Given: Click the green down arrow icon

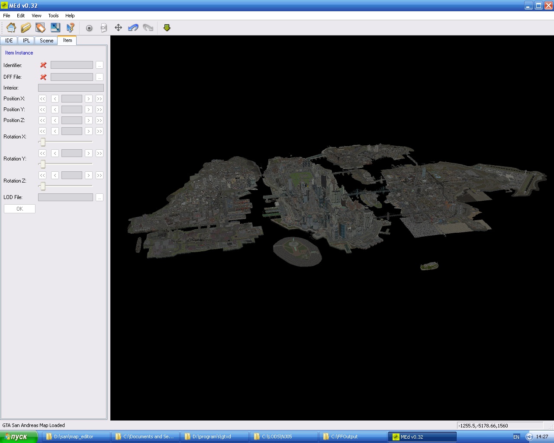Looking at the screenshot, I should [167, 28].
